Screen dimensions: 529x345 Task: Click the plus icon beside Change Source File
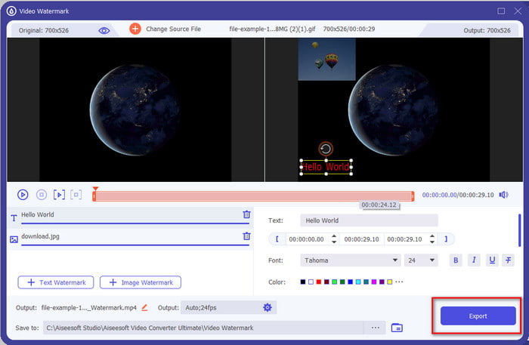[135, 29]
